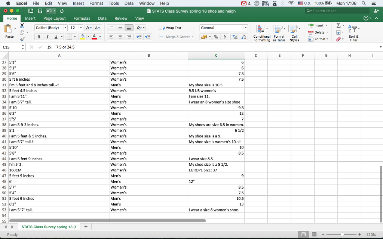Image resolution: width=383 pixels, height=239 pixels.
Task: Select middle vertical alignment
Action: coord(120,28)
